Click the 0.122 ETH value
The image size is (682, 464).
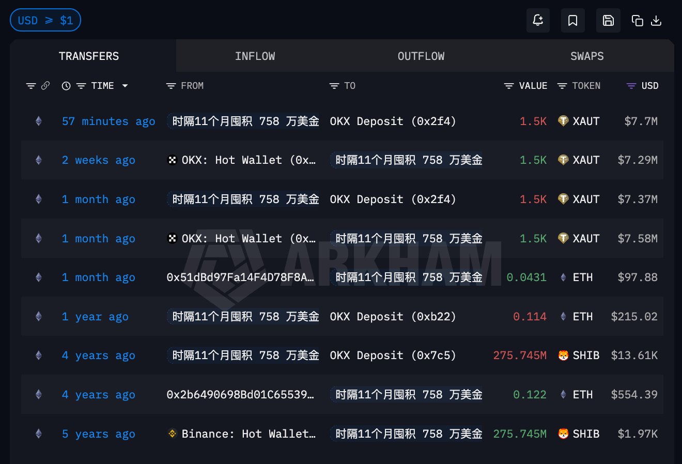pos(530,395)
